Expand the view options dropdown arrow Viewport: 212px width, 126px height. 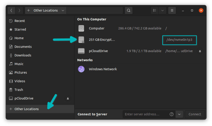[162, 11]
